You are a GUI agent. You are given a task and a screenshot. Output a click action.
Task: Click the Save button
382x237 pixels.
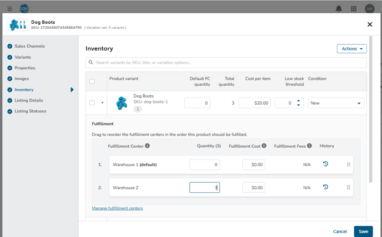click(363, 231)
